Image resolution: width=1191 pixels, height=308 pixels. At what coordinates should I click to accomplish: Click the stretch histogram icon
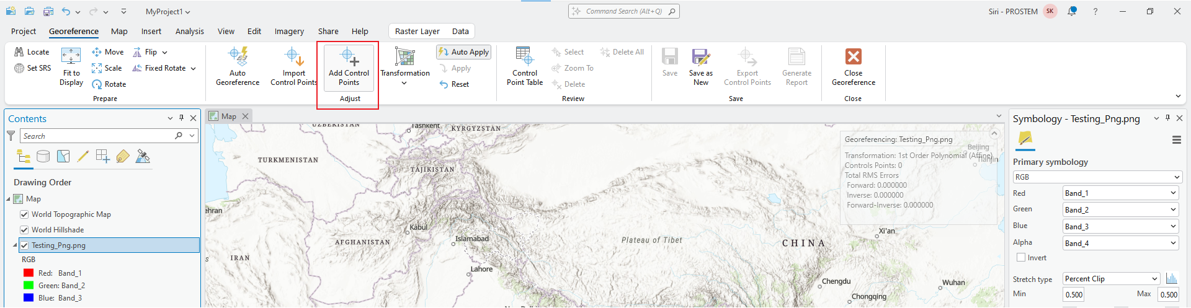click(x=1171, y=278)
